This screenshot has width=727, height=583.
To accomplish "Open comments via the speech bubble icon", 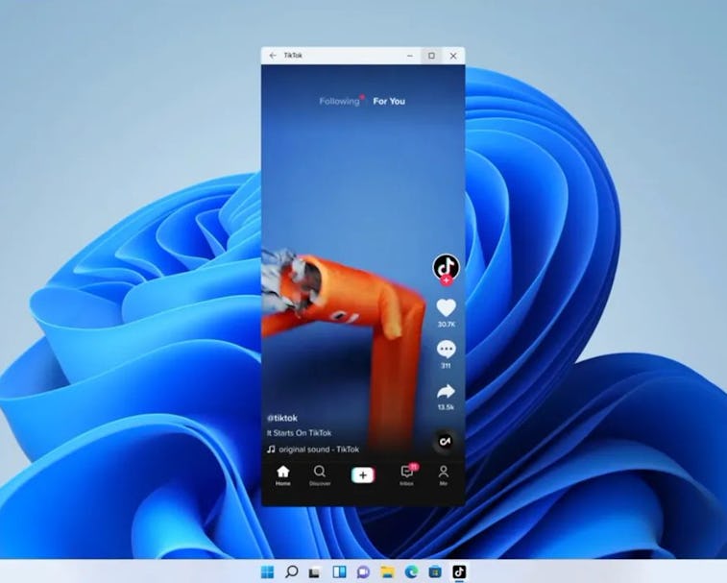I will 446,350.
